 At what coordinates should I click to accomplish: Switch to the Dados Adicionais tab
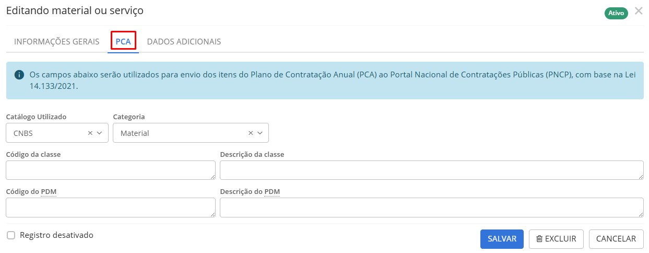[x=184, y=41]
